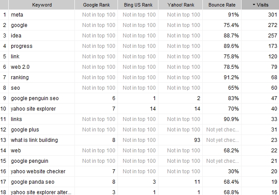Screen dimensions: 279x195
Task: Select the "meta" keyword row
Action: click(x=17, y=15)
